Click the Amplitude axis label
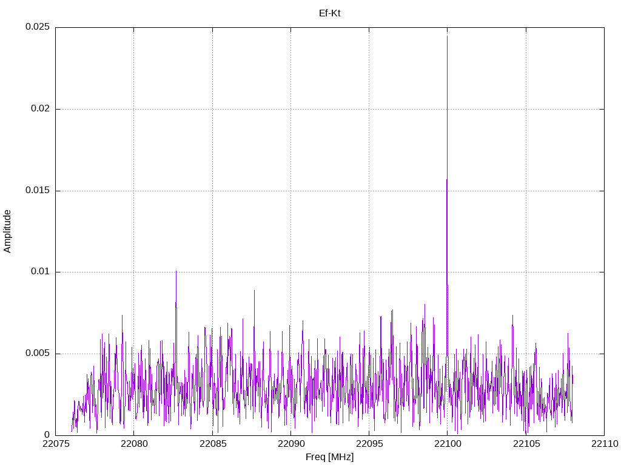621x465 pixels. point(7,231)
